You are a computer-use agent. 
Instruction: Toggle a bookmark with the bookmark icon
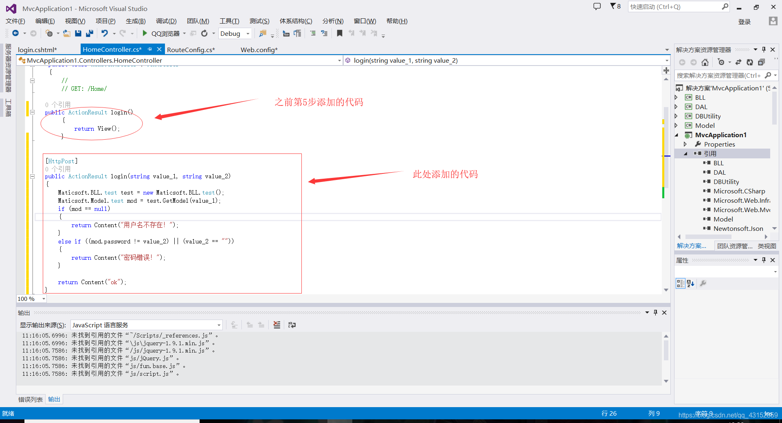(x=340, y=33)
